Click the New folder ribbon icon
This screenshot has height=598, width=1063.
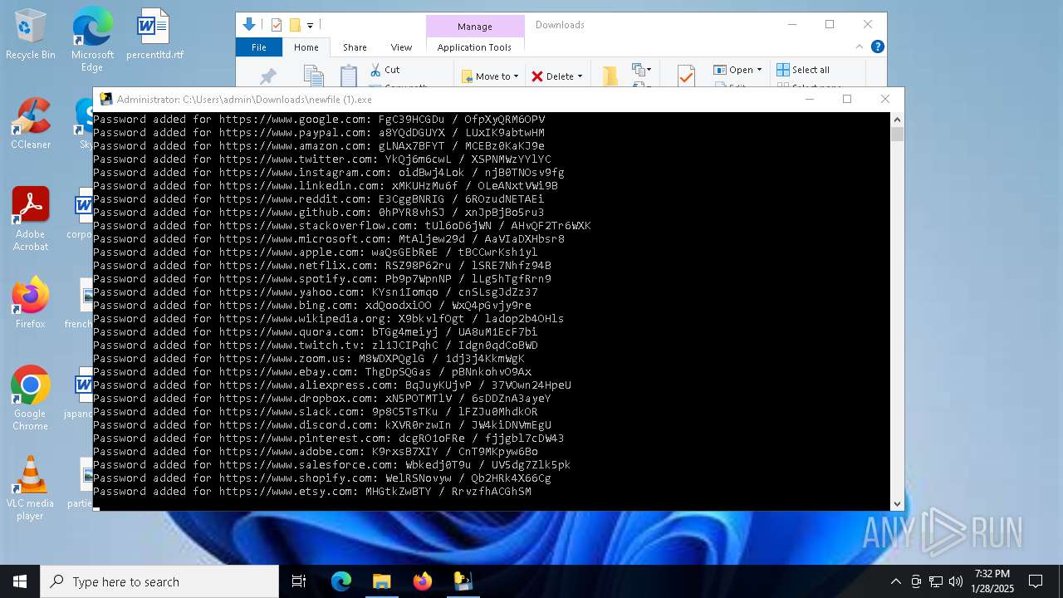610,76
